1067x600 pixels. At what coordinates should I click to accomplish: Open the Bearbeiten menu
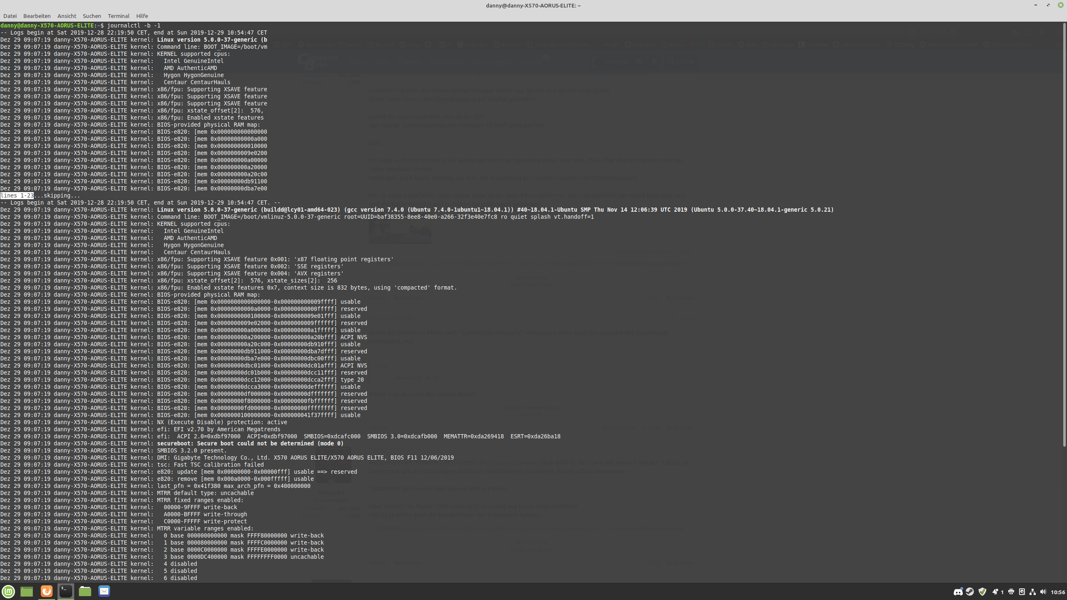click(x=37, y=16)
